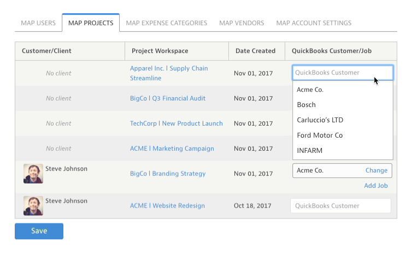Select the Map Projects tab
Viewport: 412px width, 254px height.
tap(91, 23)
